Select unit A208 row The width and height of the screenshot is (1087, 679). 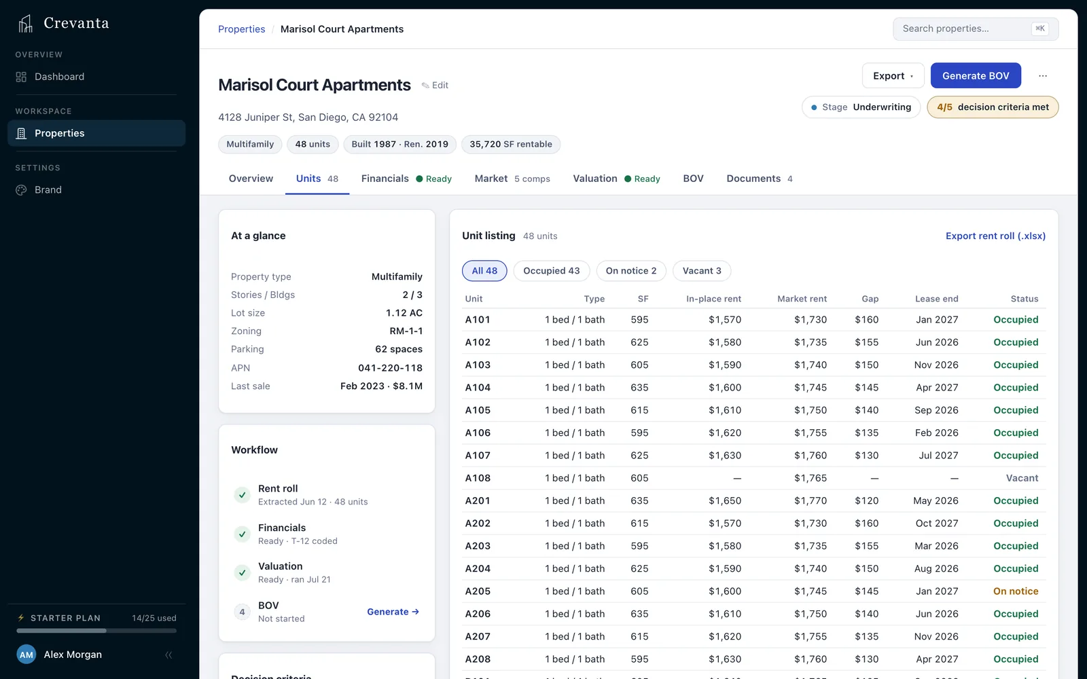[x=754, y=659]
